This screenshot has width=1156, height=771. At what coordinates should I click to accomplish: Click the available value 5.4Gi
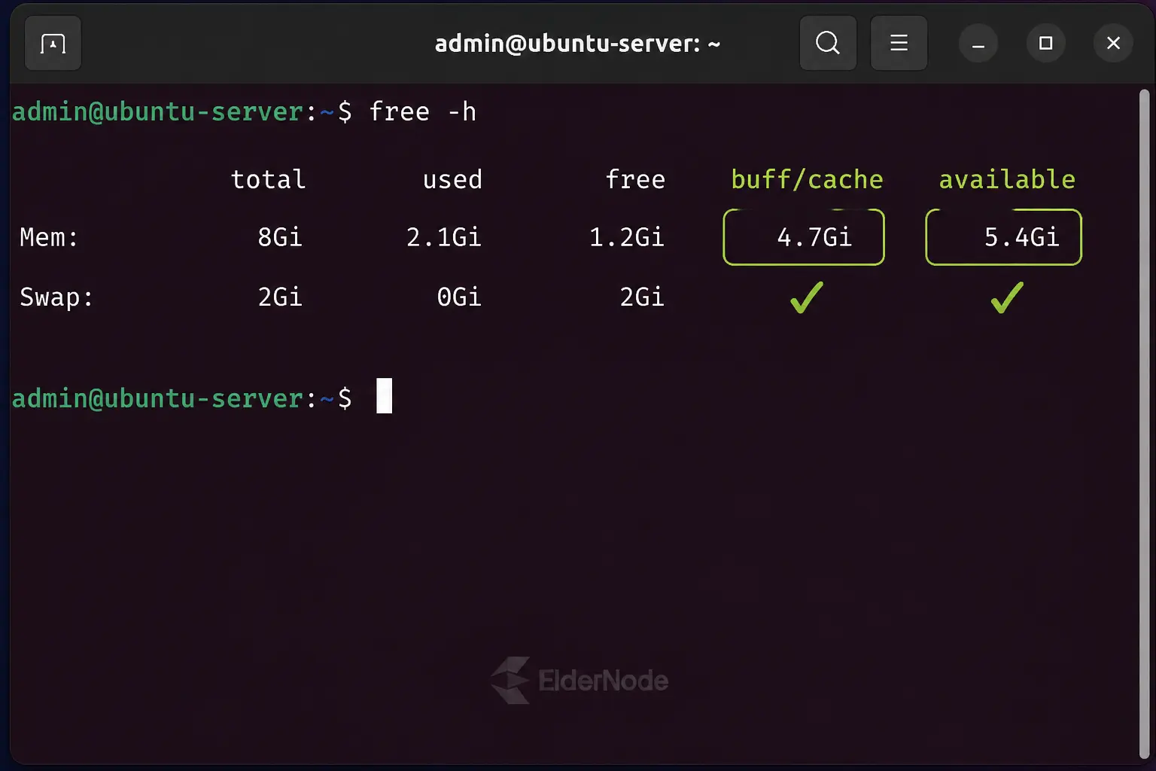click(x=1021, y=237)
